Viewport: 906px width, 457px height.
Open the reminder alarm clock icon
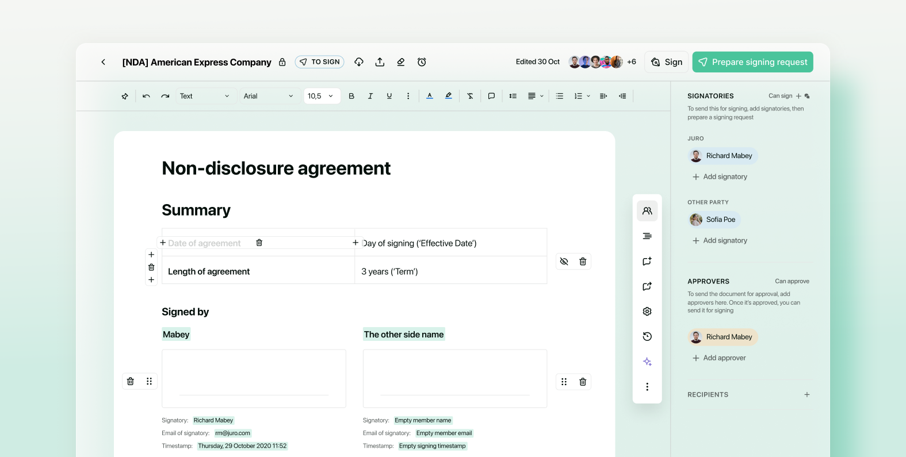pos(422,62)
